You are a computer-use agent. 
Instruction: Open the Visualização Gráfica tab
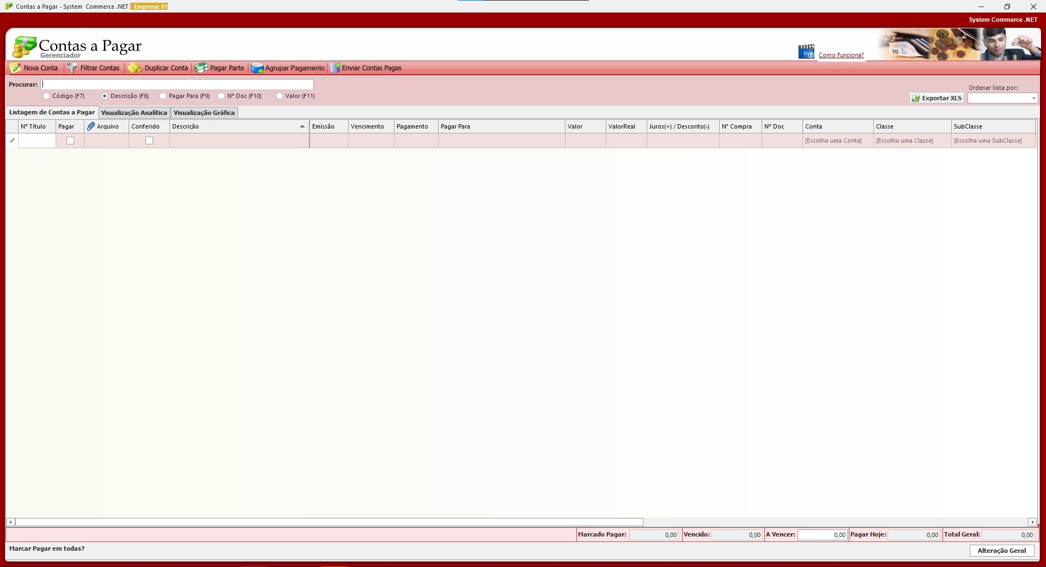204,113
